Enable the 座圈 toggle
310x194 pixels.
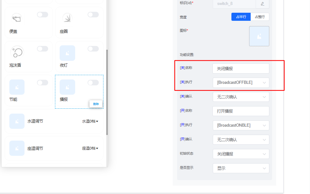click(x=93, y=14)
